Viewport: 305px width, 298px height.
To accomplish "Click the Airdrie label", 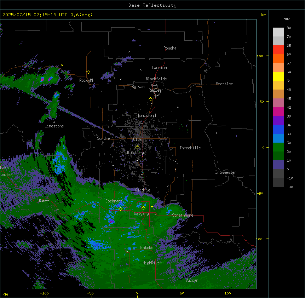I will click(143, 190).
